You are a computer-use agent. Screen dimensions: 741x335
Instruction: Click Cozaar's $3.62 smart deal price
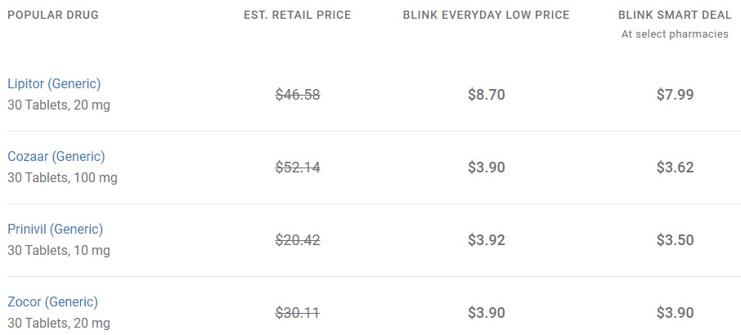tap(675, 167)
